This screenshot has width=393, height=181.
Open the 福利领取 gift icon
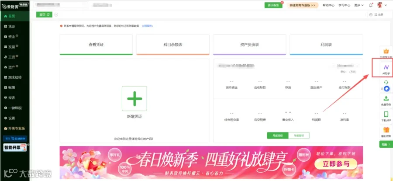386,130
